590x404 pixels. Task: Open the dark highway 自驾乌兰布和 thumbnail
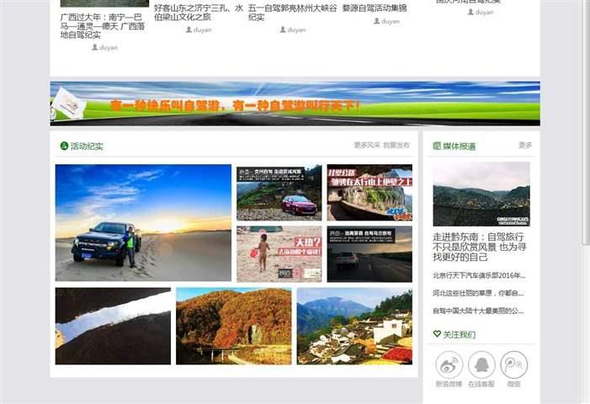(369, 254)
